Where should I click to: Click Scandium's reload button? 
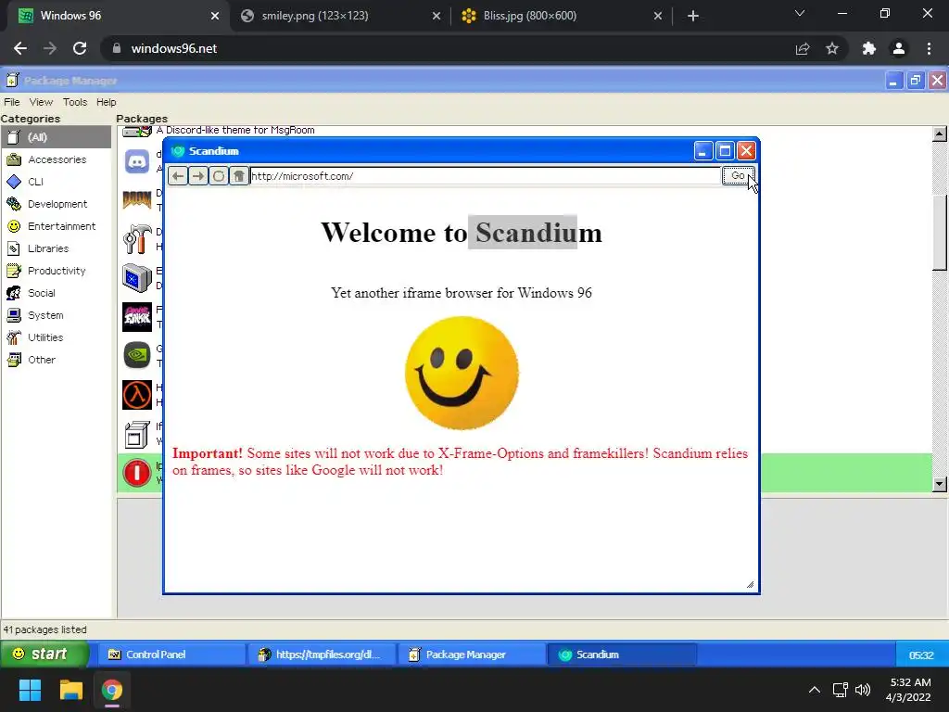tap(219, 176)
